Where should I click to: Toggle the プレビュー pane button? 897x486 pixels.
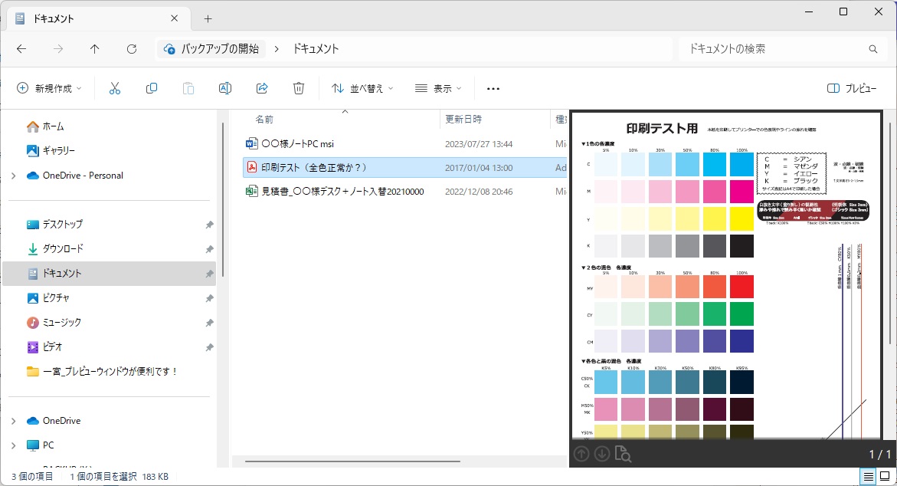click(852, 89)
